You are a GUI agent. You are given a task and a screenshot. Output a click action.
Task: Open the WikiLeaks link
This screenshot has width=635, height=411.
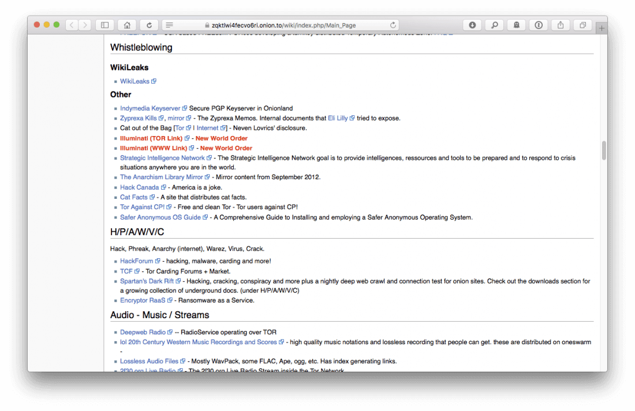pos(135,81)
